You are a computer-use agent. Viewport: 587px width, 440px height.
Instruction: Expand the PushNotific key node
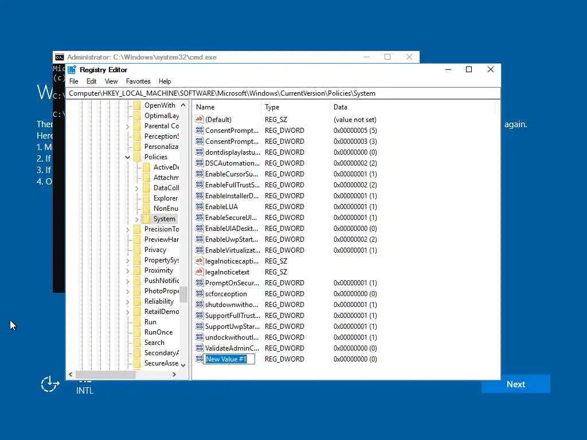128,281
